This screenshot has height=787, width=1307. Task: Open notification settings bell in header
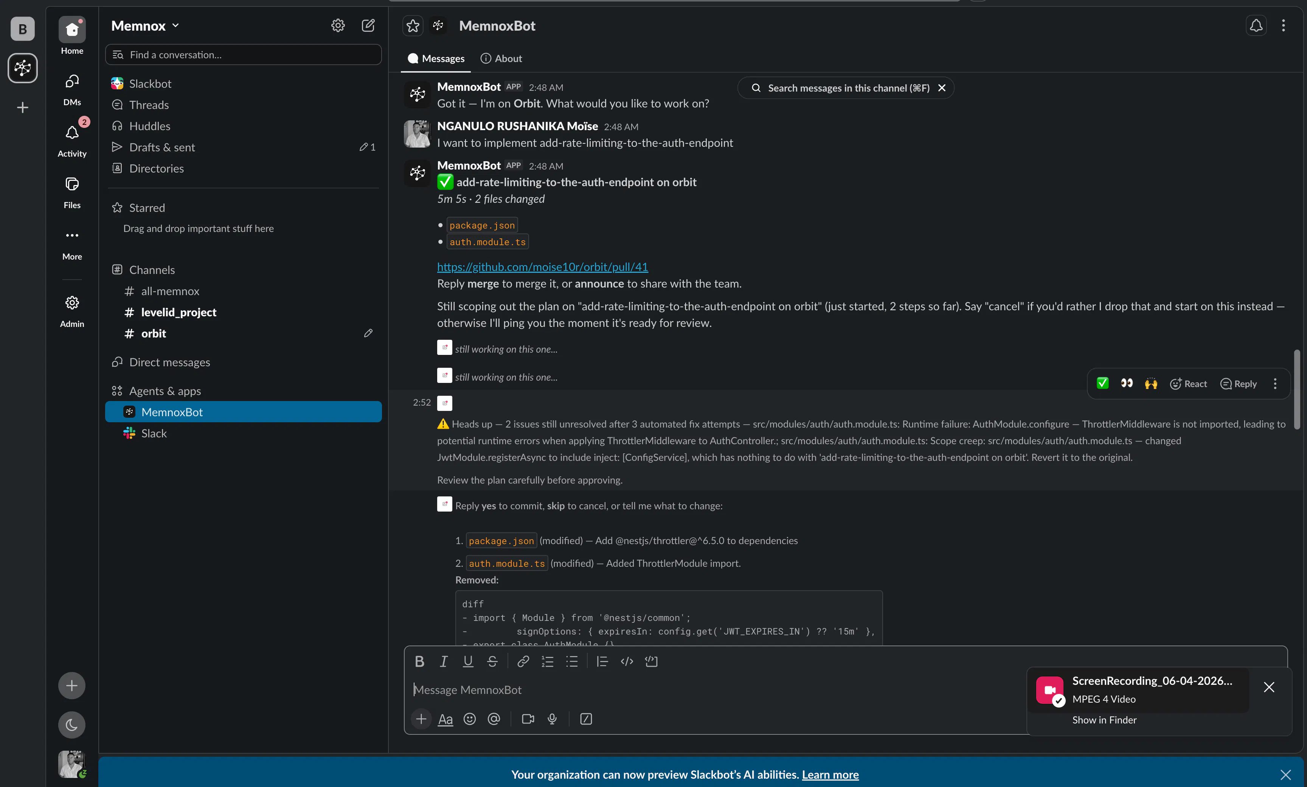tap(1256, 25)
